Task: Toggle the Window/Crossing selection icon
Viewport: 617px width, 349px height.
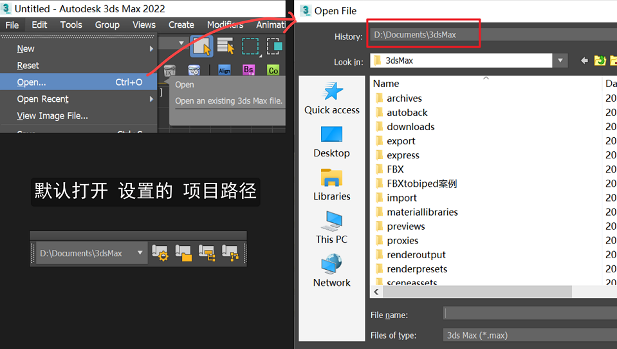Action: pos(274,46)
